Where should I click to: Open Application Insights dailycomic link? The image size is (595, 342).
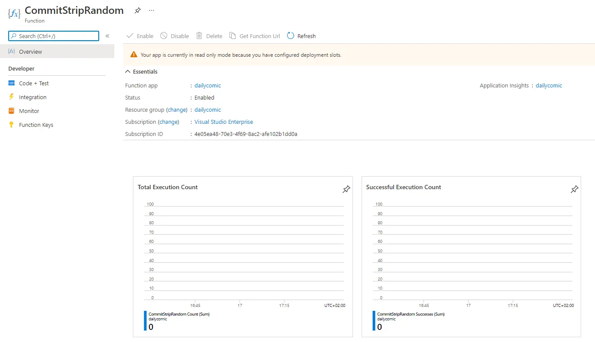(x=549, y=85)
